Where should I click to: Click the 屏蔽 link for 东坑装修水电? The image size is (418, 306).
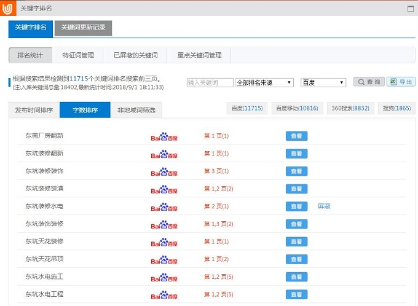tap(324, 206)
